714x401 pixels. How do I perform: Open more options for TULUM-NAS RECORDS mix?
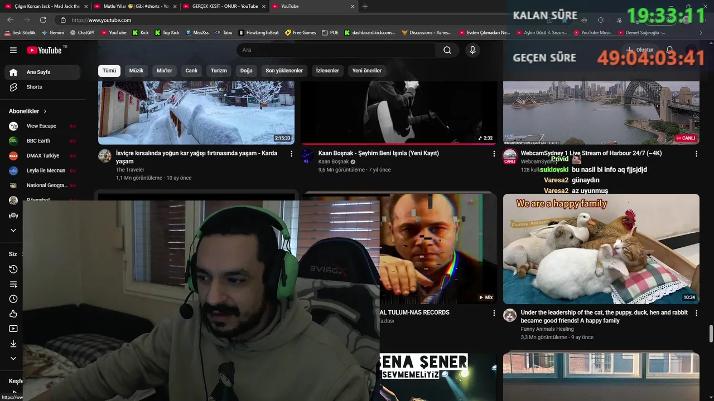coord(494,313)
